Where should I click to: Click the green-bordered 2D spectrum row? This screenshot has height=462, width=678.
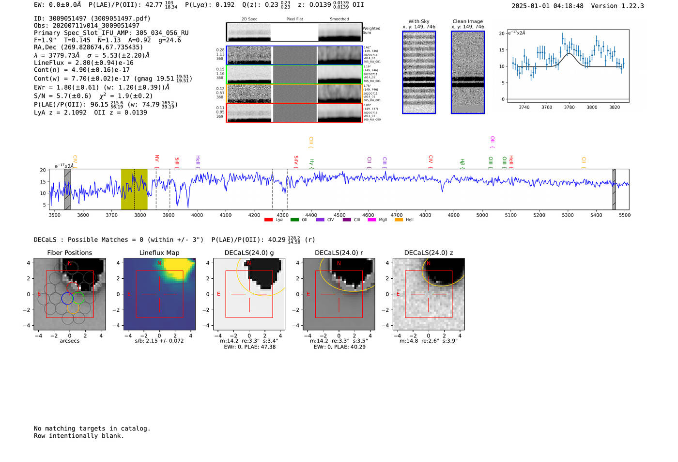tap(294, 75)
